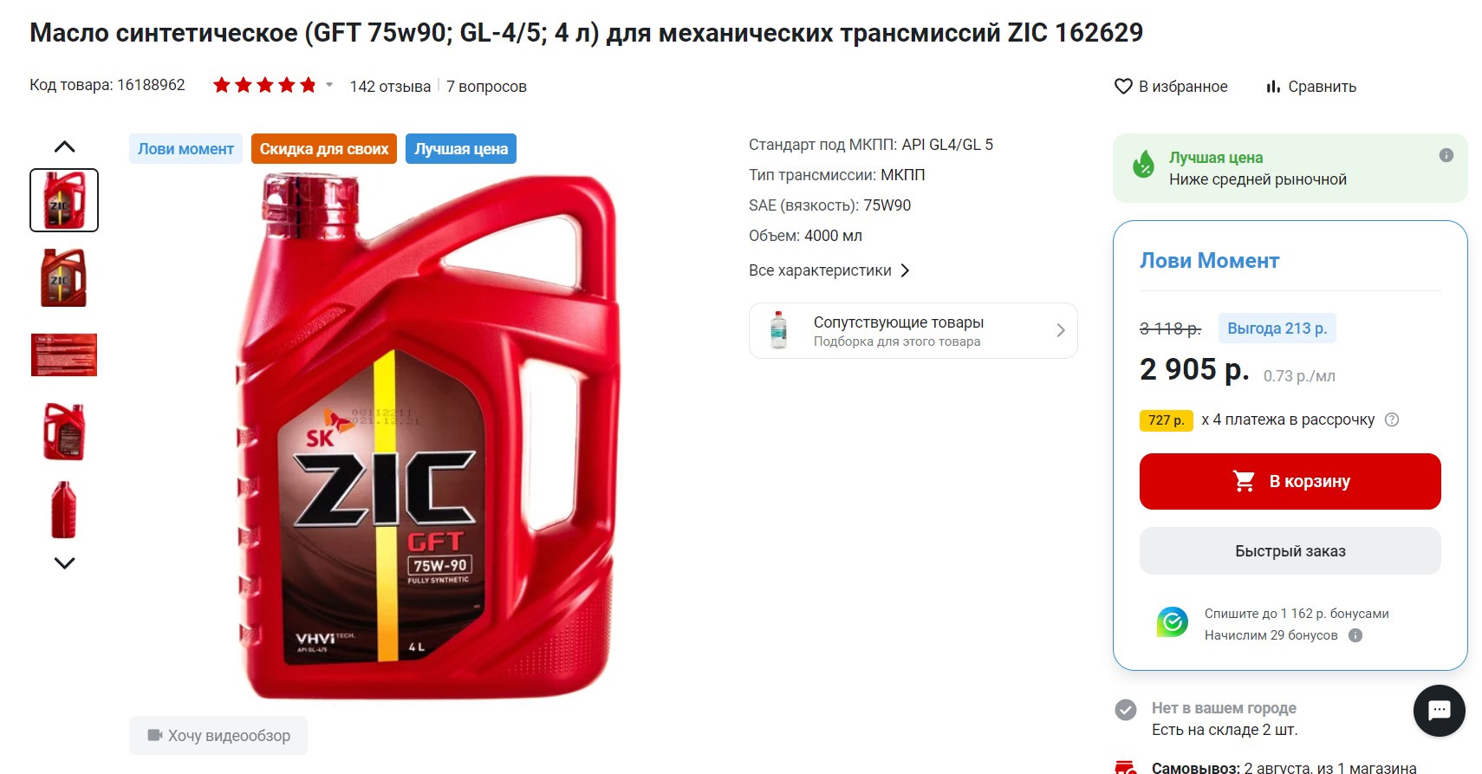Click info icon beside bonus accrual text
The height and width of the screenshot is (774, 1482).
[x=1355, y=635]
